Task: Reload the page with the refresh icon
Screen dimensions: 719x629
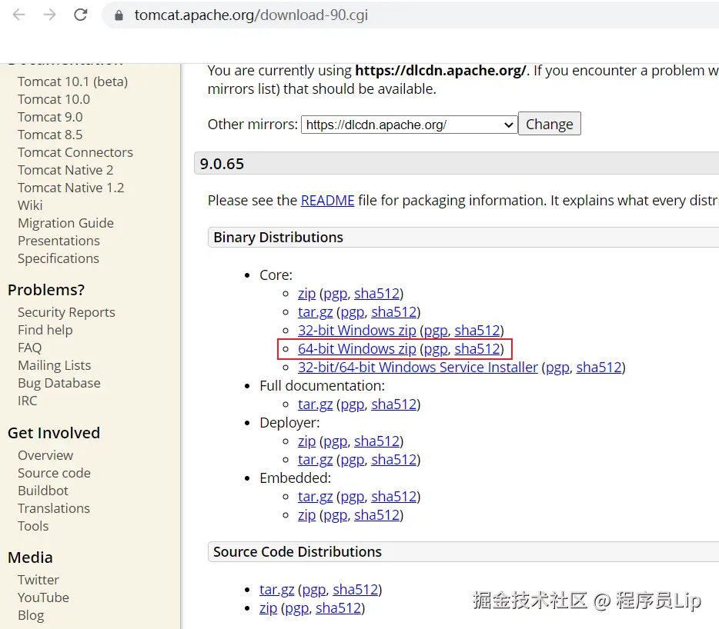Action: (81, 15)
